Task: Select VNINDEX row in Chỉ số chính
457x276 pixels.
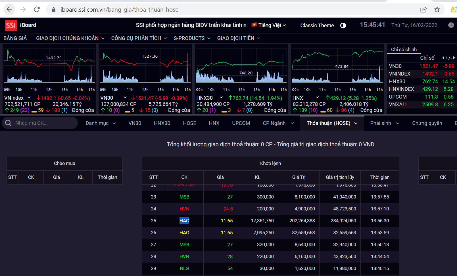Action: point(422,74)
